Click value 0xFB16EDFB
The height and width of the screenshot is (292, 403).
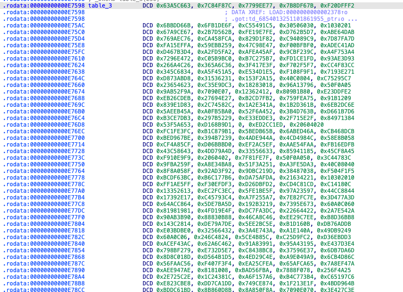click(337, 145)
